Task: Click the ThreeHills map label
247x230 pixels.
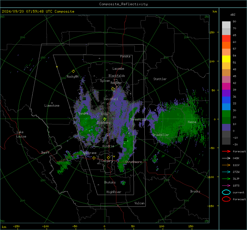Action: click(138, 120)
